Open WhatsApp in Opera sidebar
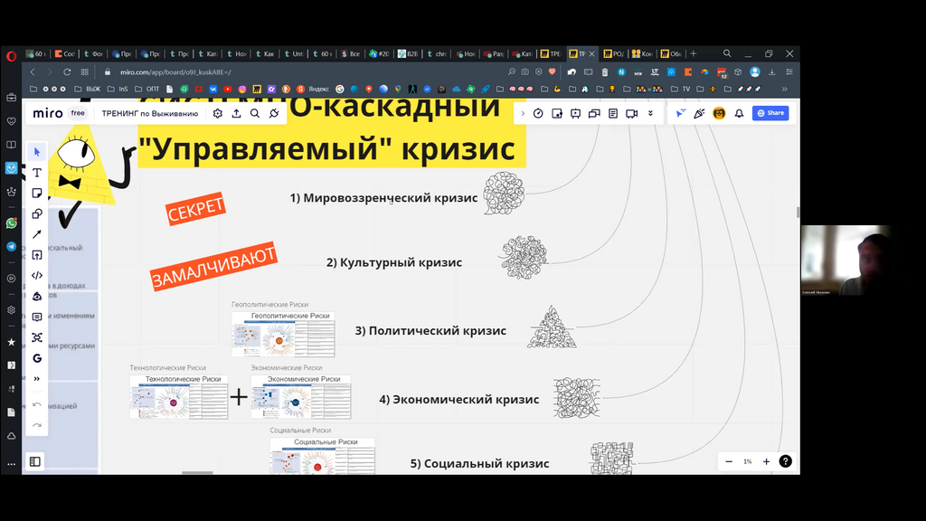926x521 pixels. pyautogui.click(x=11, y=223)
